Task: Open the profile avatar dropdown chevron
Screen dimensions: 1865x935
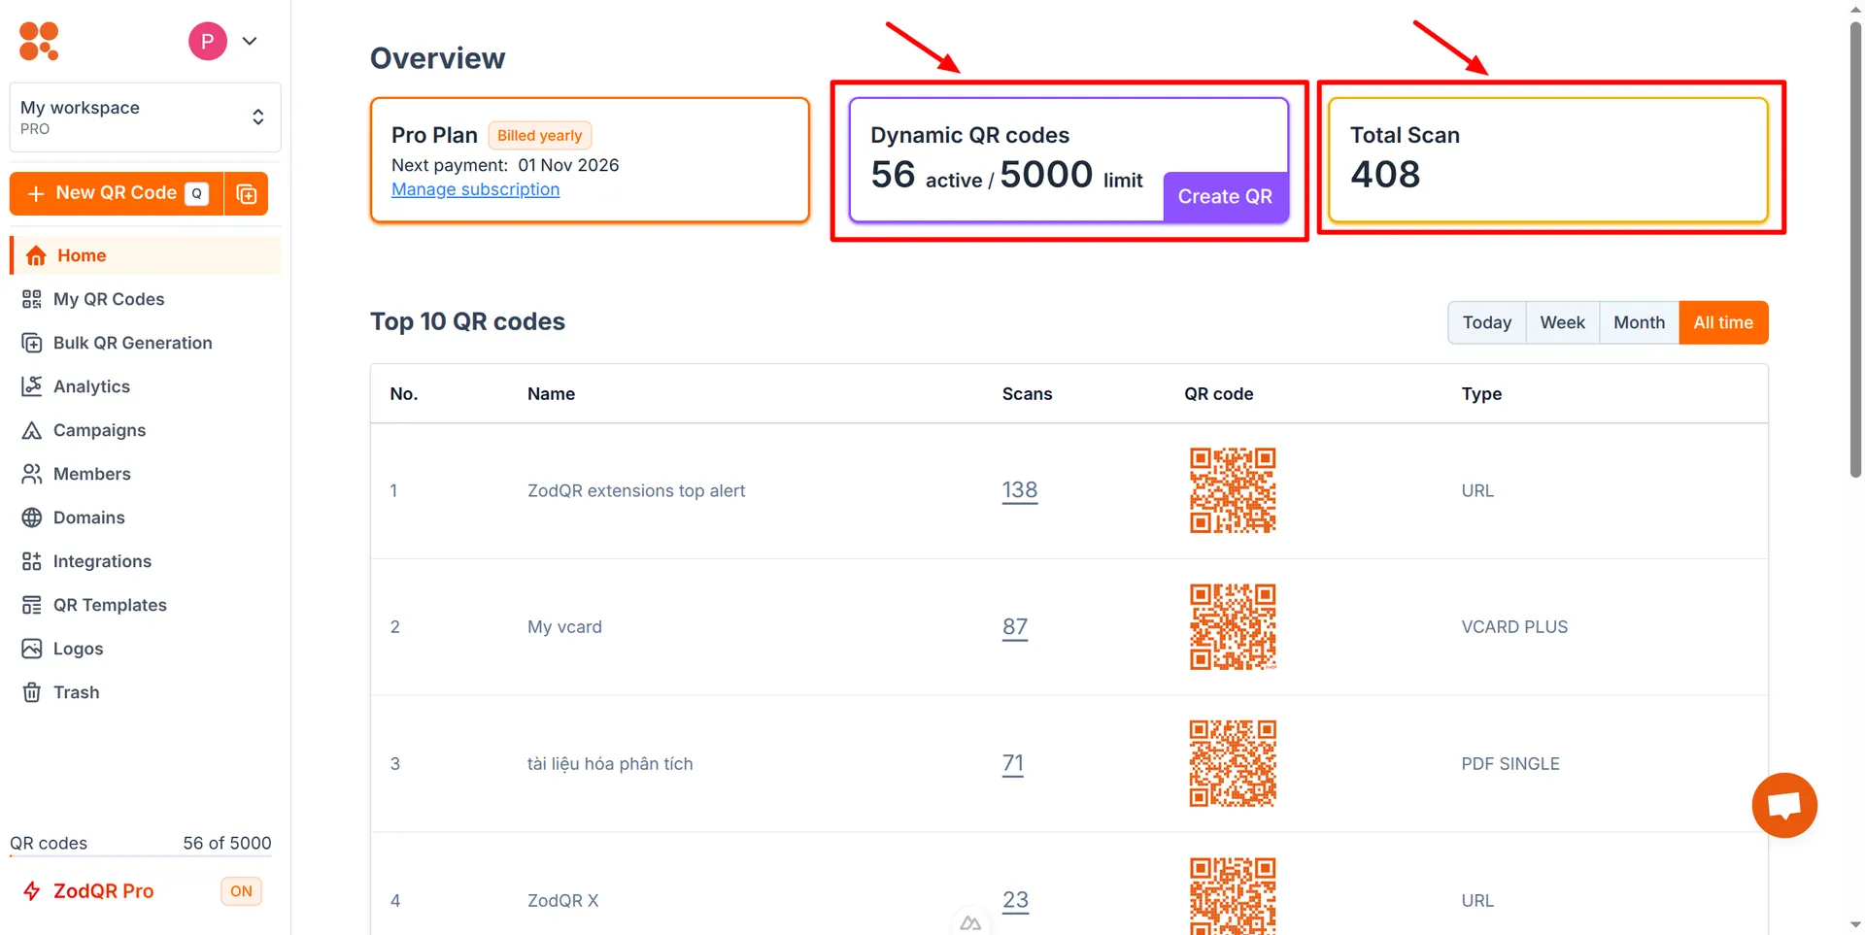Action: coord(250,41)
